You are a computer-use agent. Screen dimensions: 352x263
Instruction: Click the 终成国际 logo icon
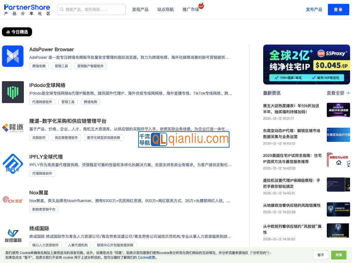(13, 235)
